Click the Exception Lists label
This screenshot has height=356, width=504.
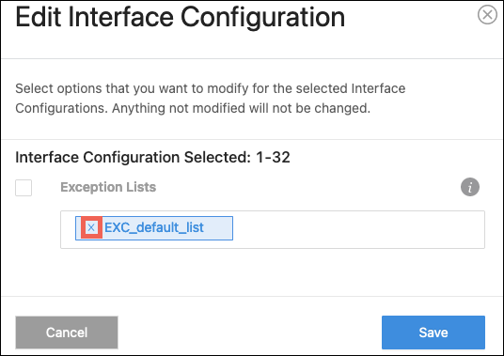point(108,187)
